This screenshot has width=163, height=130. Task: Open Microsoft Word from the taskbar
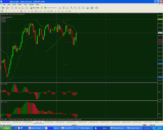(x=135, y=128)
